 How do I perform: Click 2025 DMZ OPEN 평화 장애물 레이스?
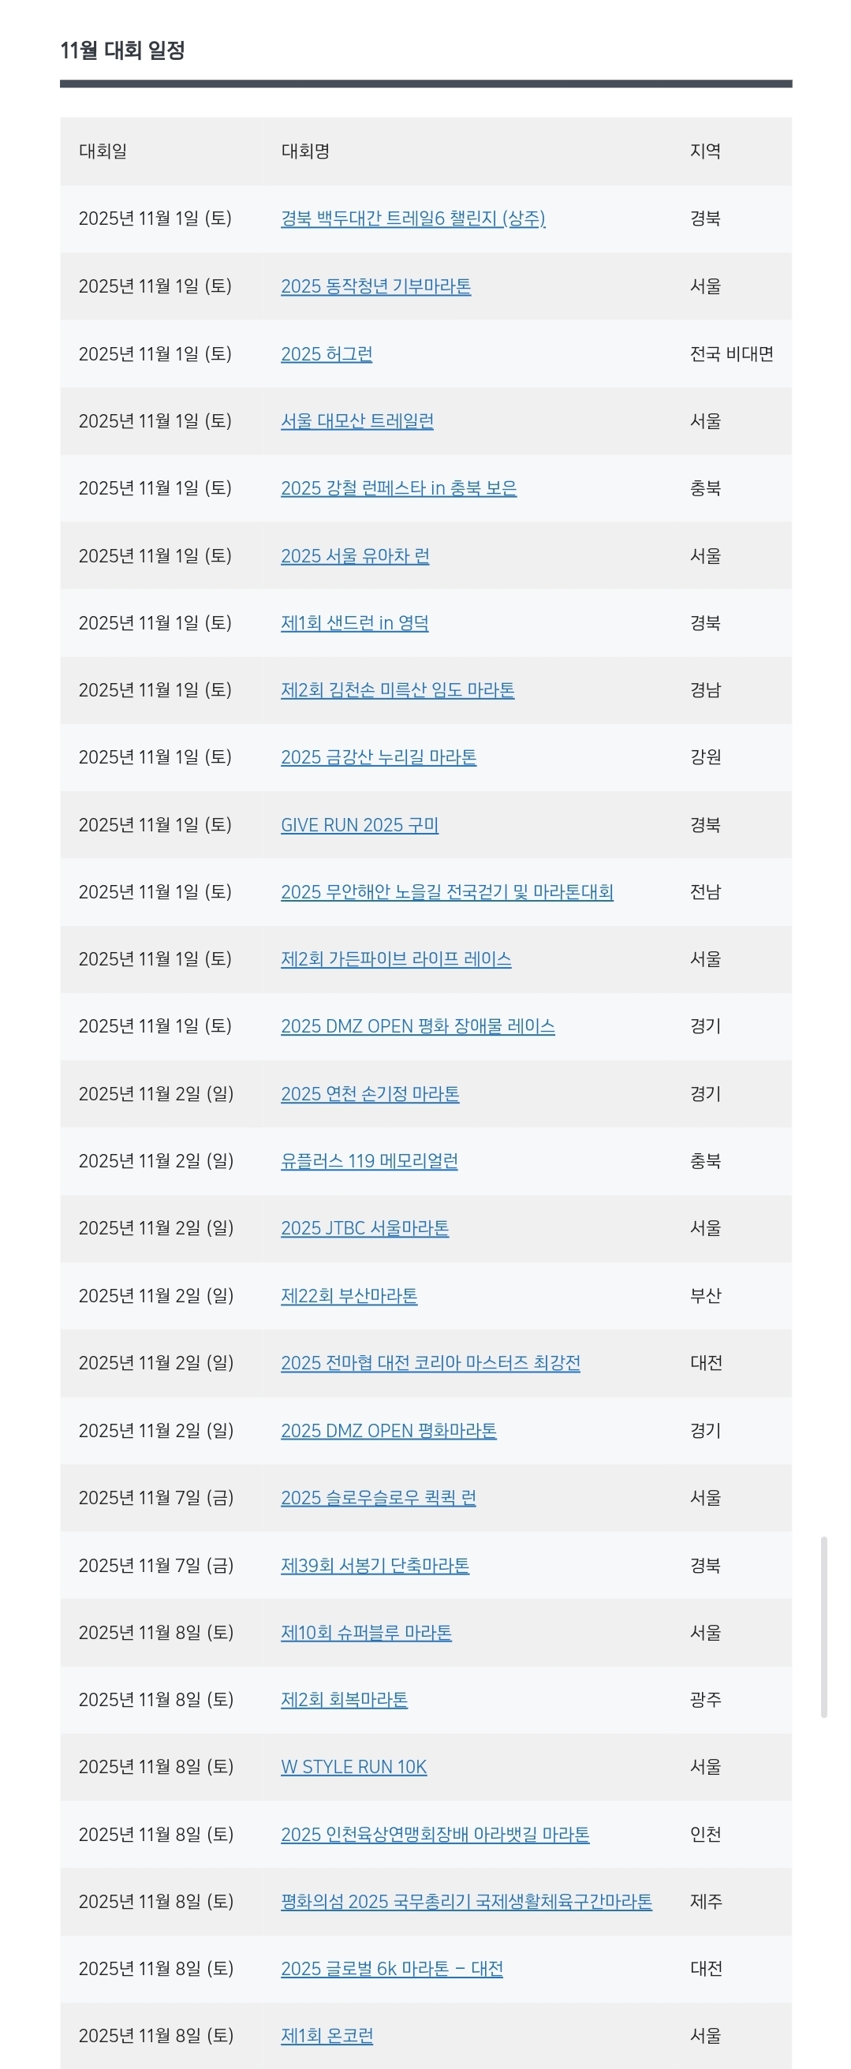pos(417,1026)
